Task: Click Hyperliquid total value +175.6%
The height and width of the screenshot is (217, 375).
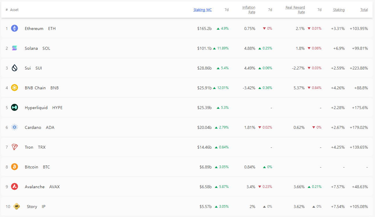Action: tap(360, 108)
